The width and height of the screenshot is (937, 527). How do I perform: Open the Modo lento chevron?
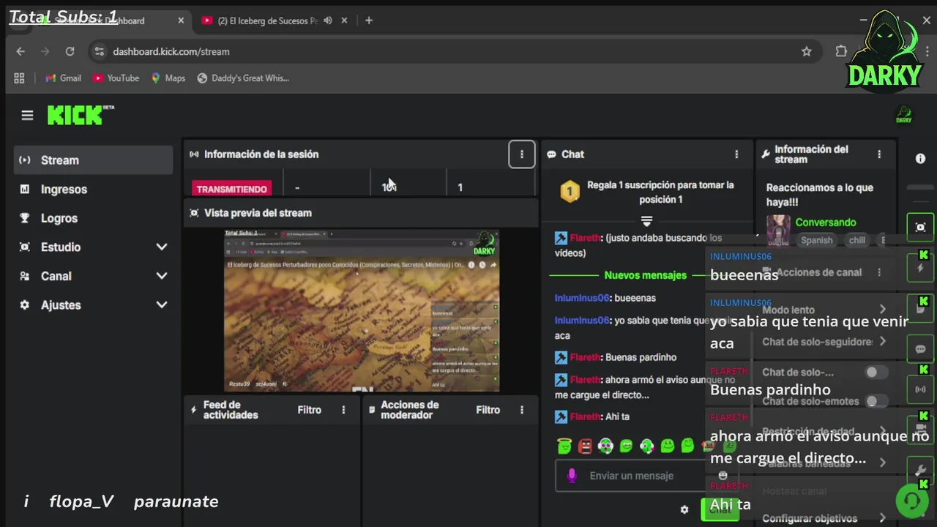(x=882, y=310)
